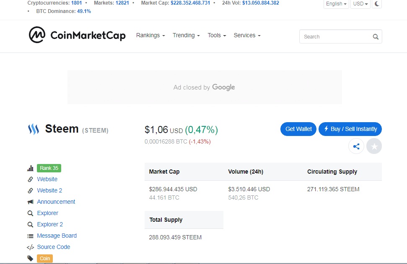Click the Rank 35 badge
This screenshot has height=264, width=407.
point(49,168)
